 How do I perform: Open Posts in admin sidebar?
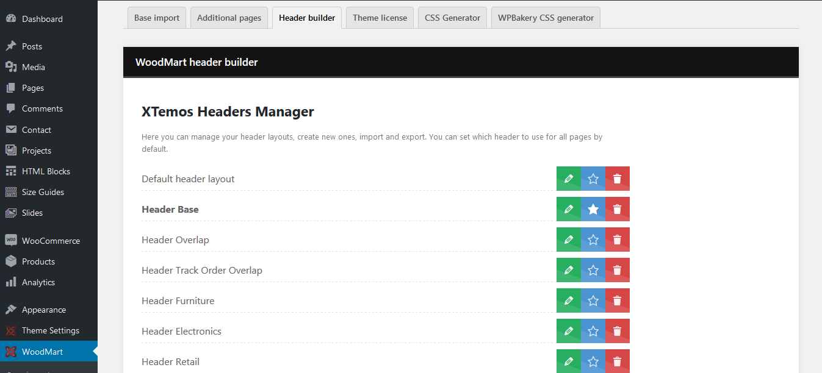[x=49, y=46]
